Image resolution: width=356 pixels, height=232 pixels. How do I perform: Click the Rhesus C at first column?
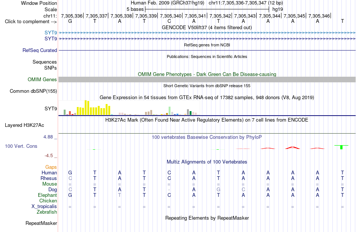click(x=70, y=178)
